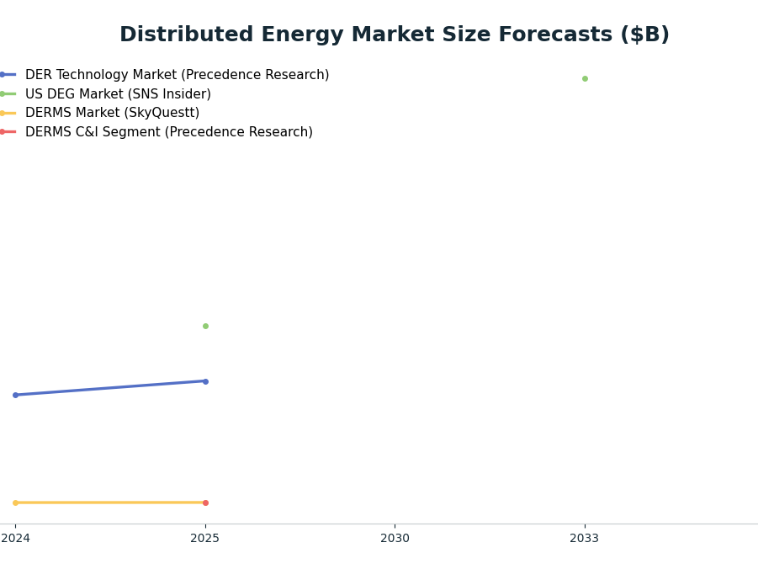Click the 2025 x-axis label

point(205,538)
